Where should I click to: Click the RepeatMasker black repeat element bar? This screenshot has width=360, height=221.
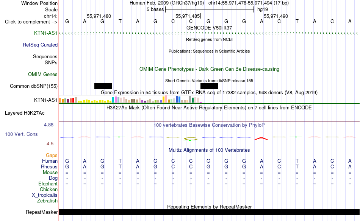(x=209, y=212)
